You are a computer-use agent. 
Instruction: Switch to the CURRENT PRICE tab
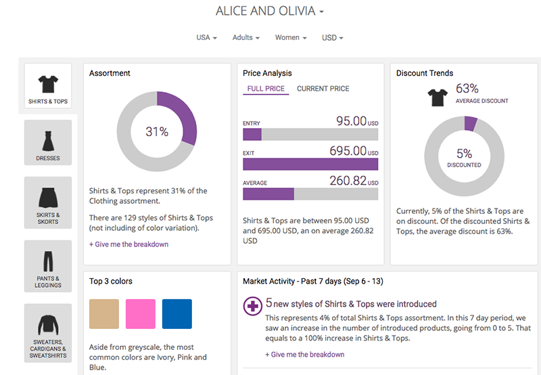click(323, 89)
